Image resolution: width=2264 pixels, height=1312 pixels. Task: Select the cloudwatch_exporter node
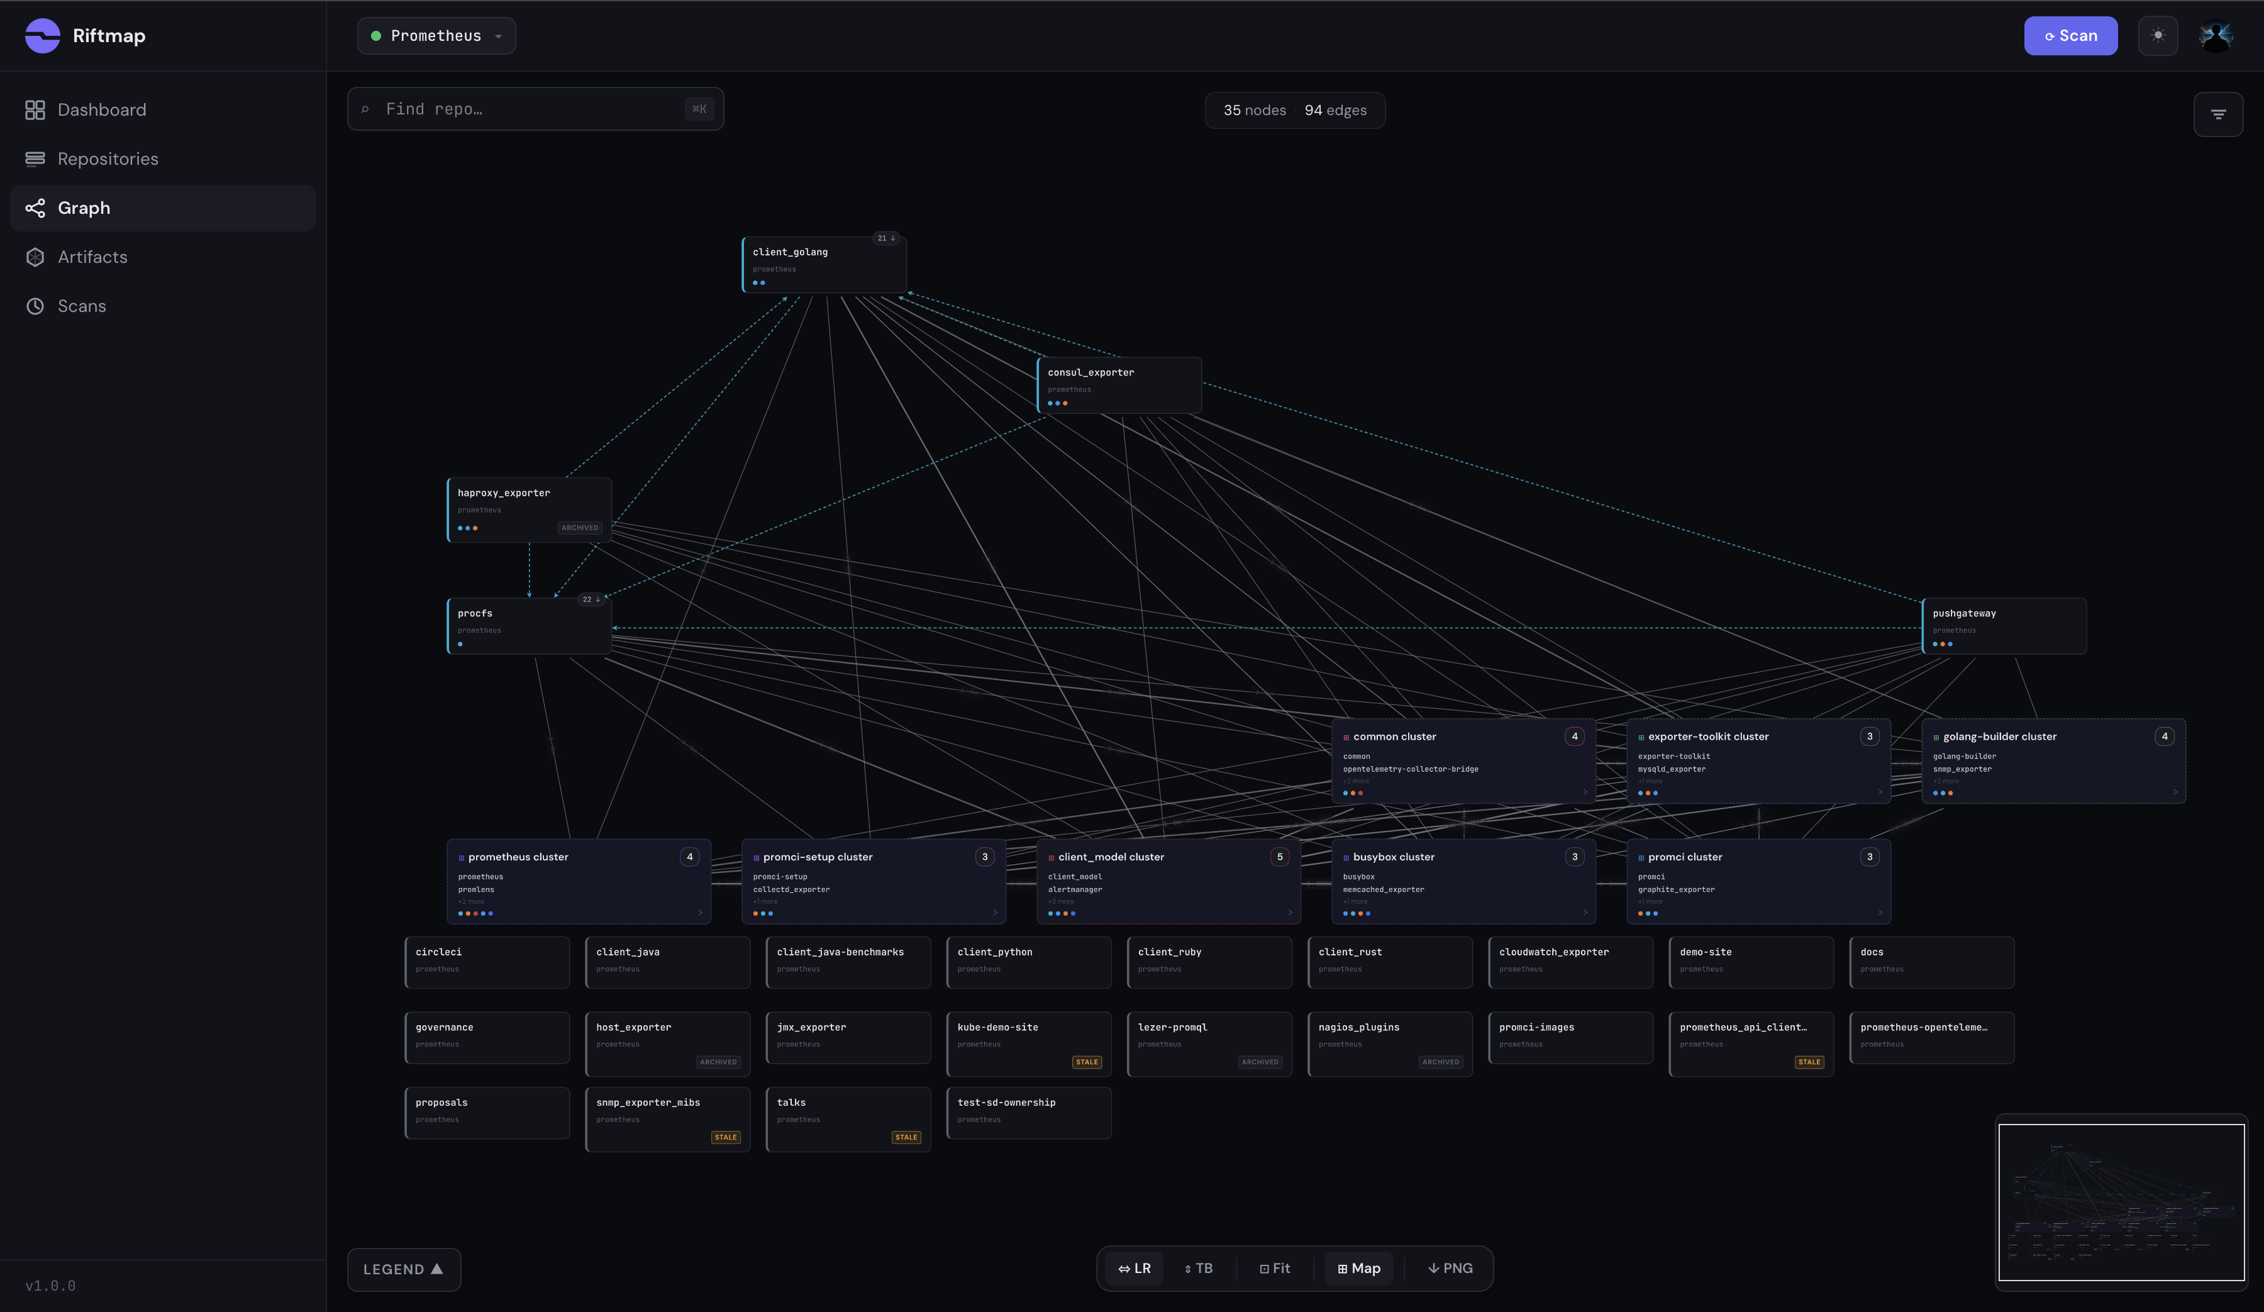point(1570,962)
